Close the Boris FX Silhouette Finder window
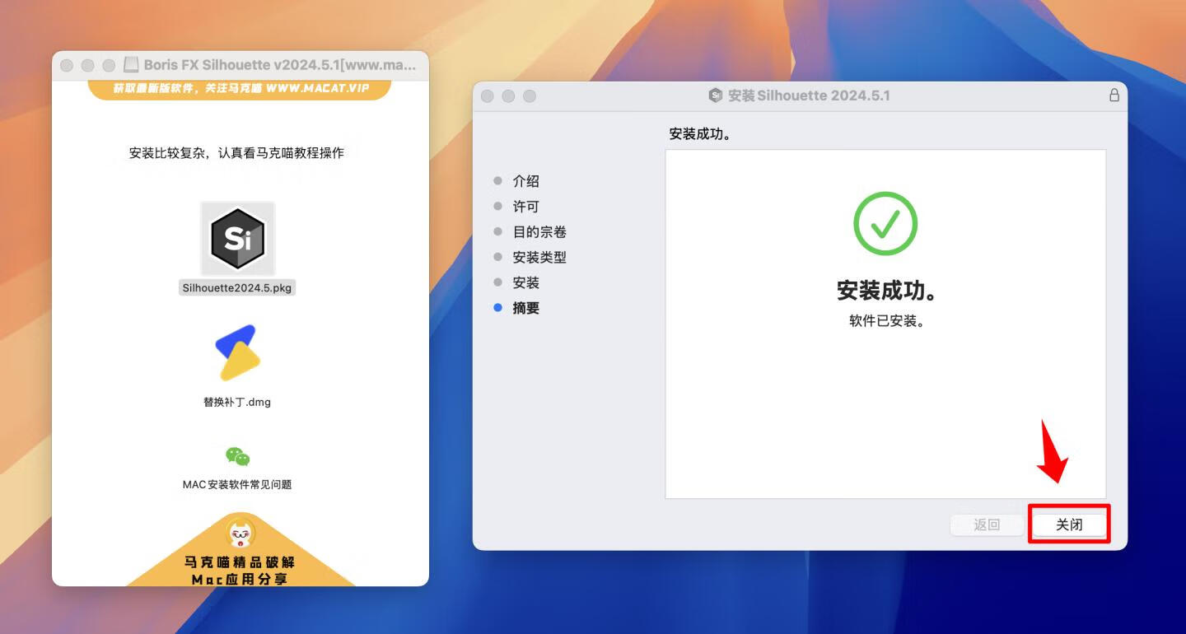 pos(67,65)
